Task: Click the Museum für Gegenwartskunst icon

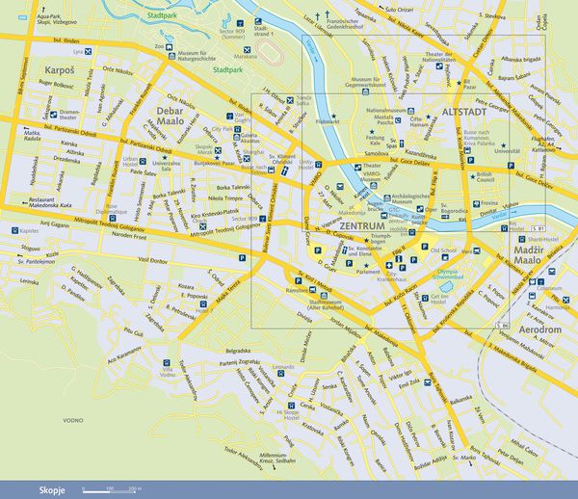Action: pyautogui.click(x=365, y=92)
